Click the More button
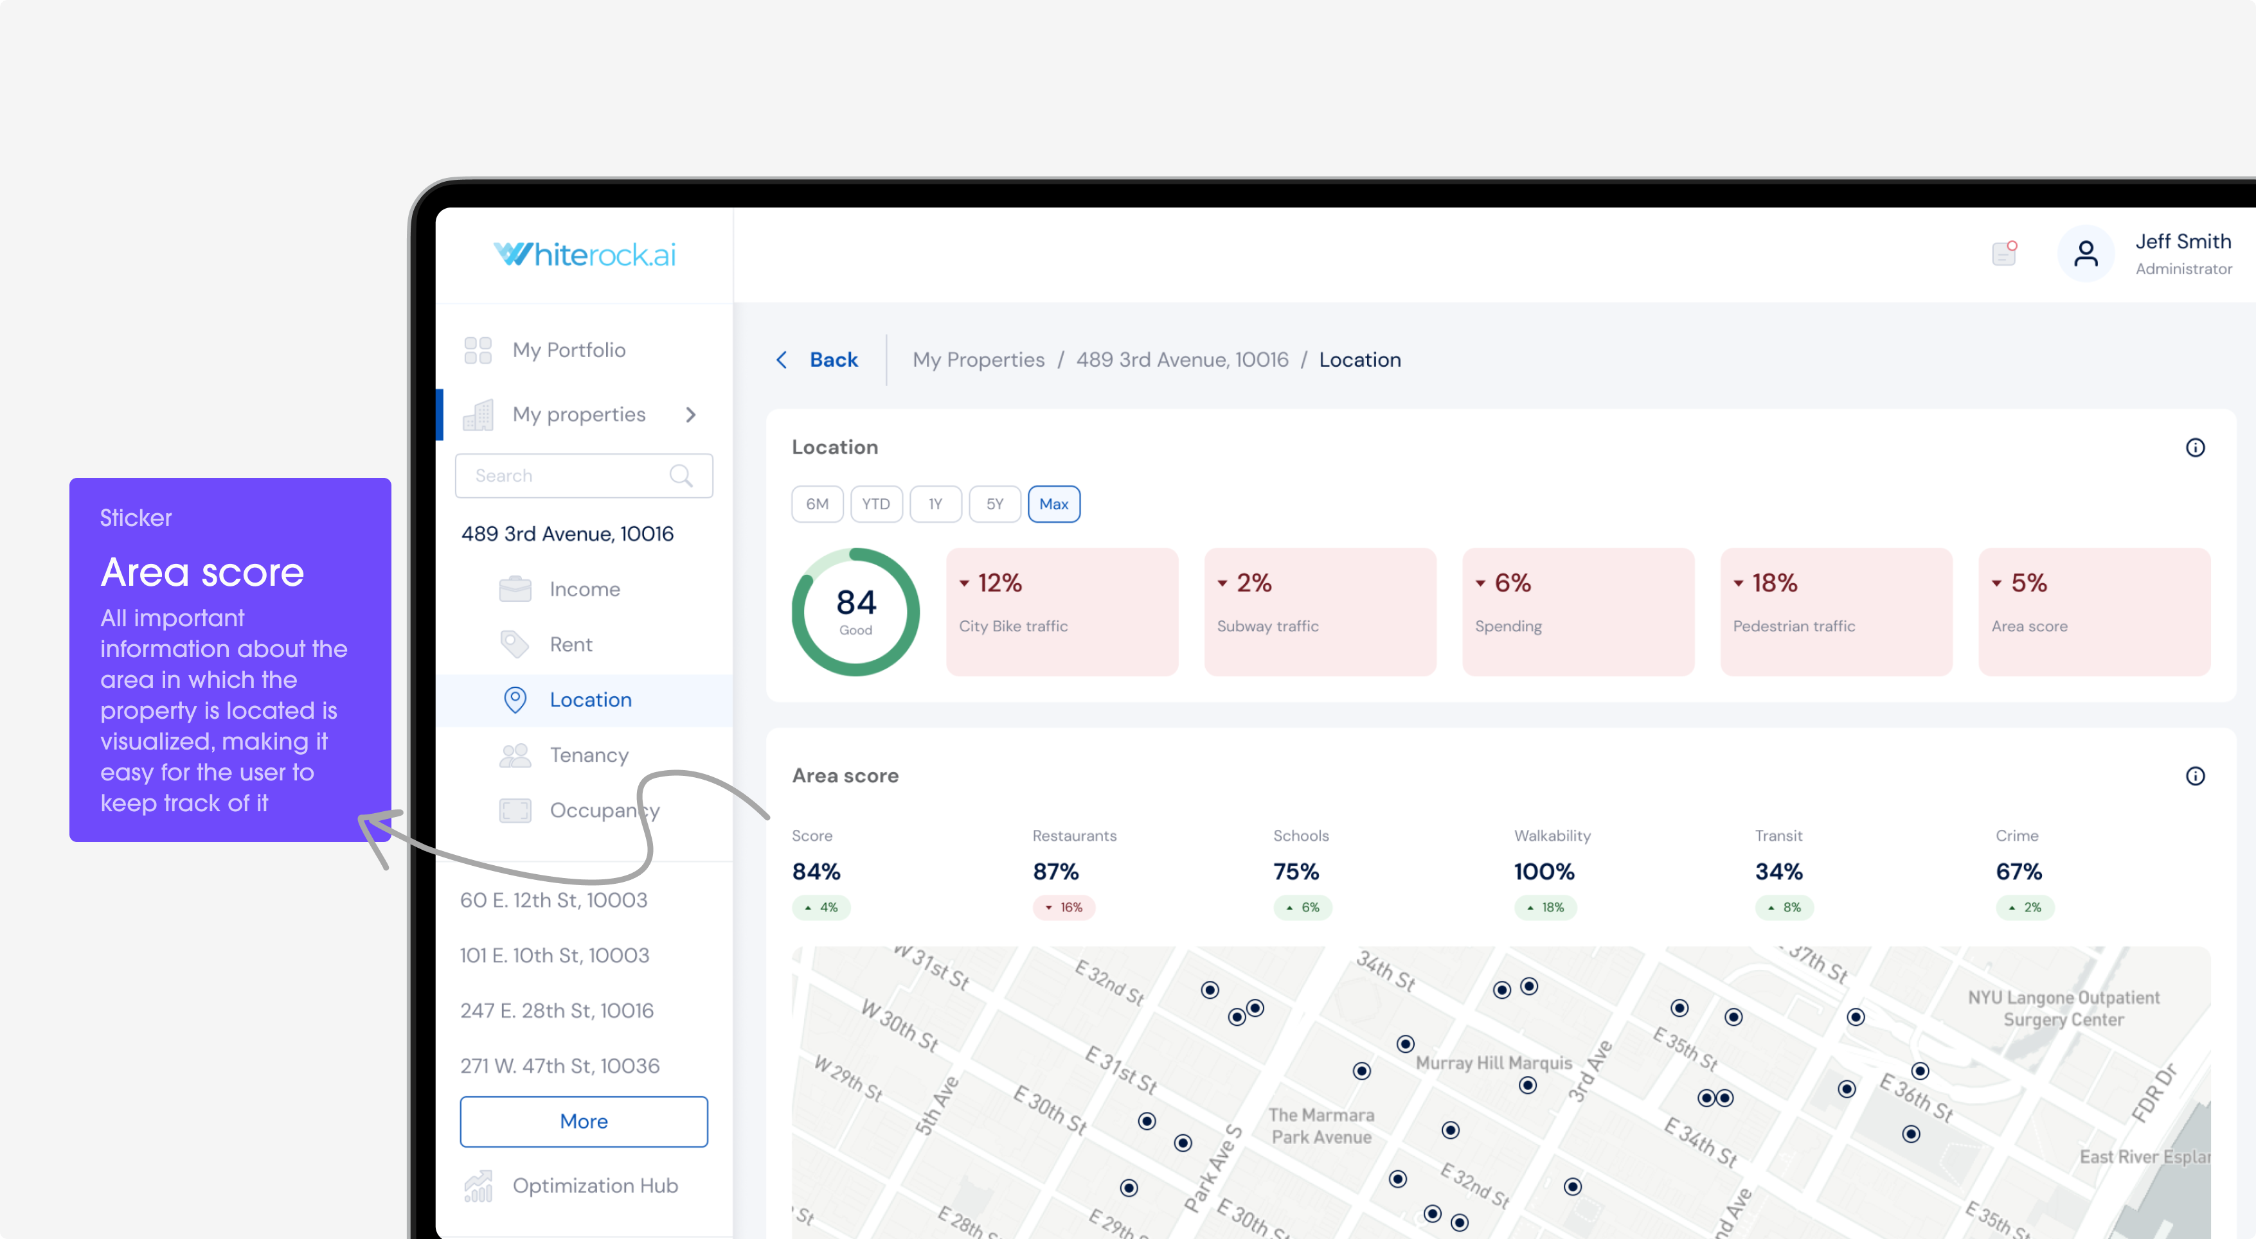The height and width of the screenshot is (1239, 2256). pos(584,1121)
